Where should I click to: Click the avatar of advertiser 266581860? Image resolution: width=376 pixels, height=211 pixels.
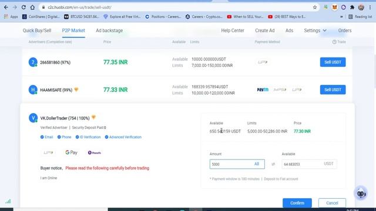pos(33,62)
